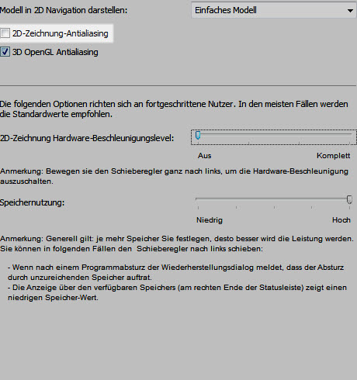Open the Einfaches Modell combo box
Image resolution: width=357 pixels, height=380 pixels.
274,10
